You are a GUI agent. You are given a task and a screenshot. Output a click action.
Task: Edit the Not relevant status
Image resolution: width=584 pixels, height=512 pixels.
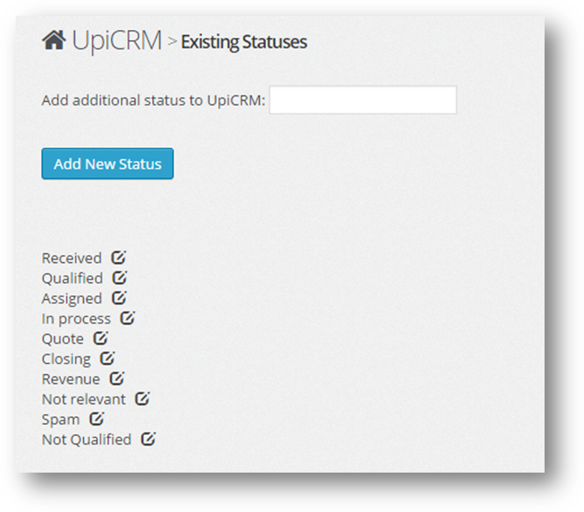(143, 399)
